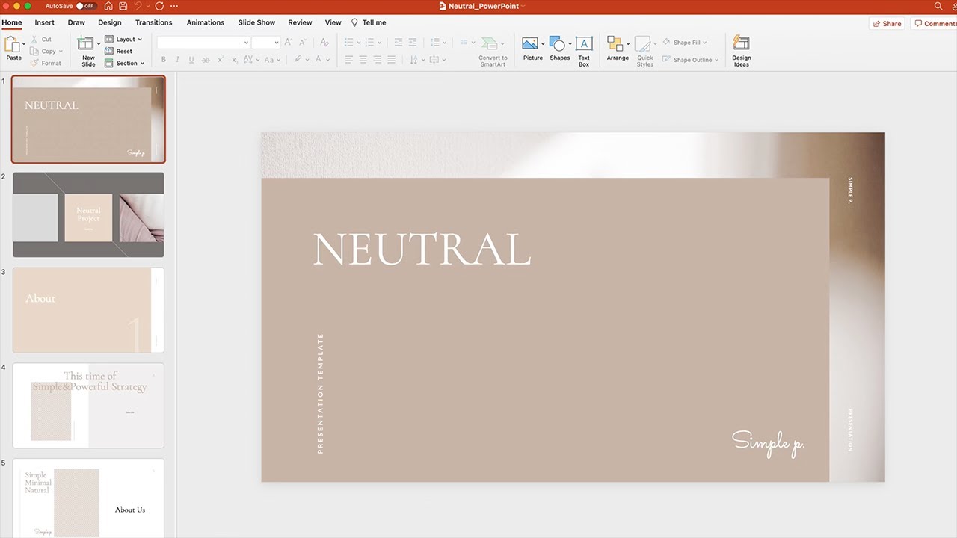The height and width of the screenshot is (538, 957).
Task: Click the decrease indent icon
Action: click(399, 43)
